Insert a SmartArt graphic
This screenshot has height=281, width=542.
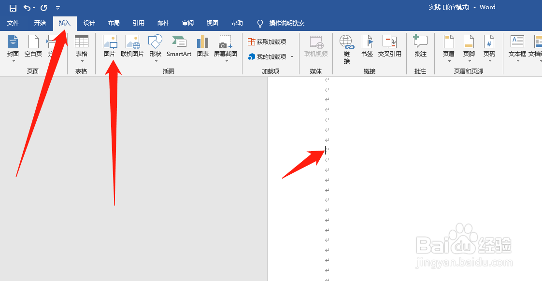[x=179, y=47]
